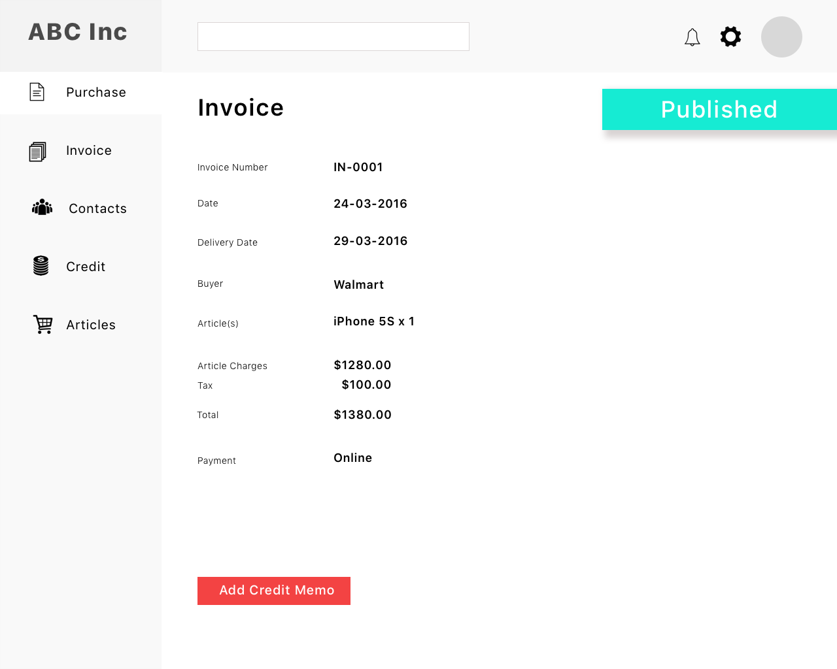
Task: Click the article iPhone 5S x 1
Action: (374, 321)
